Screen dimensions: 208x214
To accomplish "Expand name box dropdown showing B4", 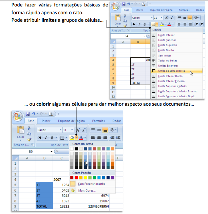I will (144, 36).
